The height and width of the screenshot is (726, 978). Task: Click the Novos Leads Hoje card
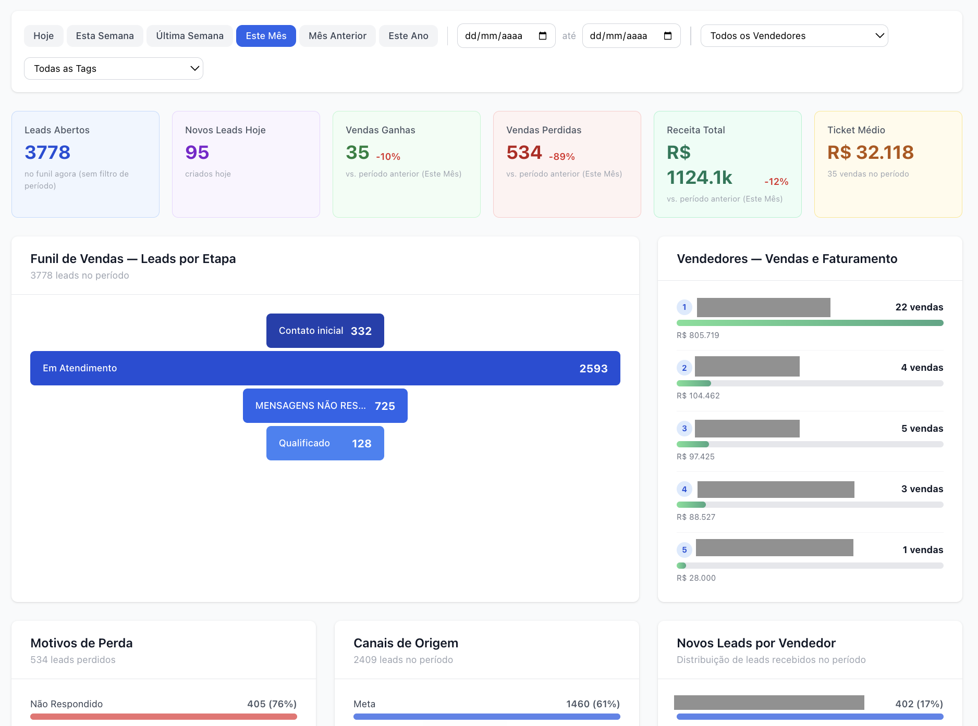tap(246, 164)
